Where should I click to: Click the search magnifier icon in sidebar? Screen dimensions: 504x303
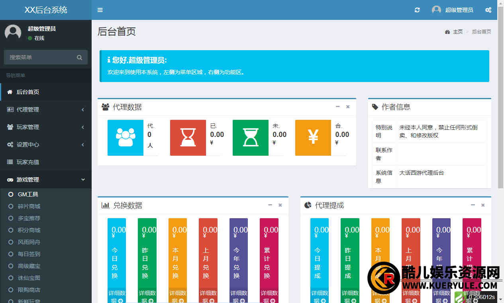point(79,57)
